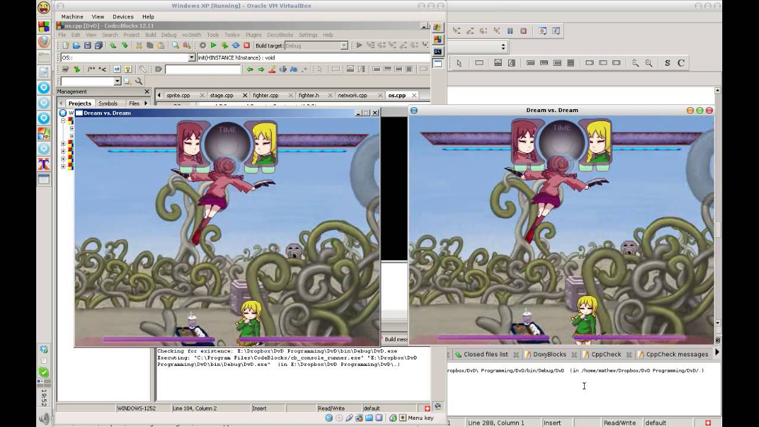The height and width of the screenshot is (427, 759).
Task: Click the S source icon in host toolbar
Action: tap(667, 63)
